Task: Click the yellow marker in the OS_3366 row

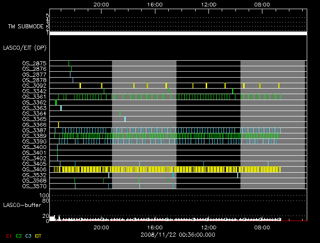Action: [x=59, y=125]
